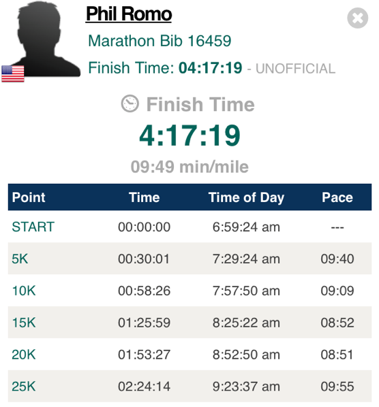Select the START split point

pyautogui.click(x=33, y=227)
